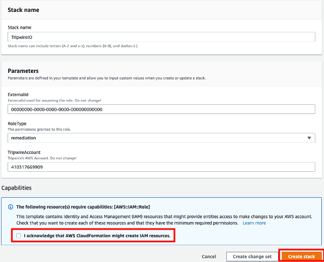Click 'The permissions granted to the role.' text
324x262 pixels.
(x=39, y=129)
